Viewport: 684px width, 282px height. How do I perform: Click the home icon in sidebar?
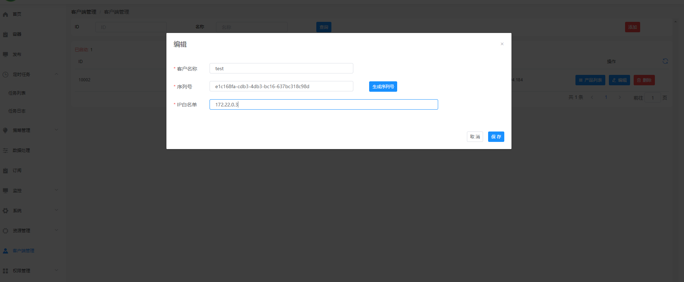pos(5,14)
